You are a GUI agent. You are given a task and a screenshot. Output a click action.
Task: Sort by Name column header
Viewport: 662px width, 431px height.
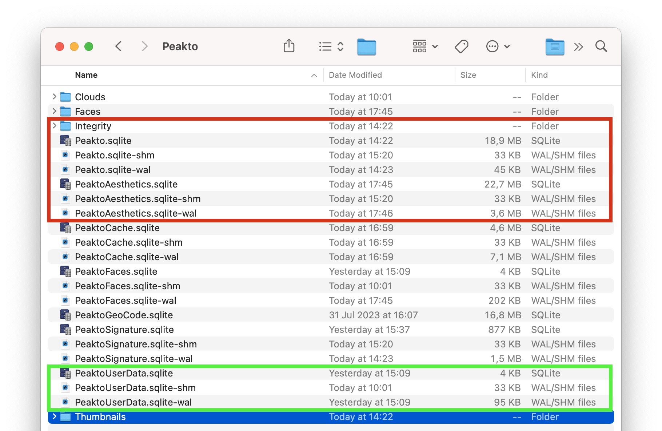click(x=86, y=75)
